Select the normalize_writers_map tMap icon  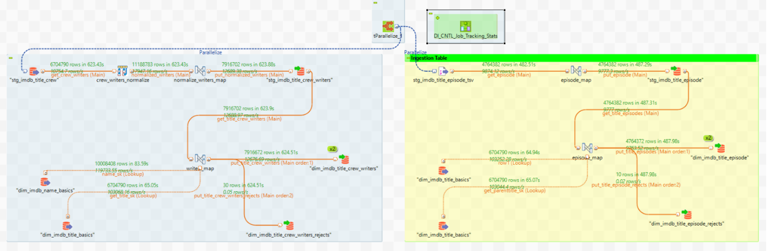[200, 71]
